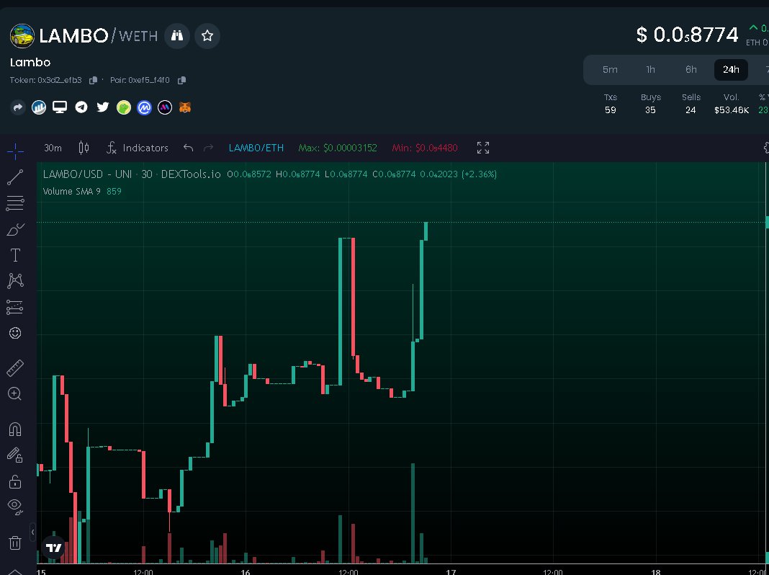Open the CoinGecko link icon
This screenshot has width=769, height=575.
click(124, 107)
